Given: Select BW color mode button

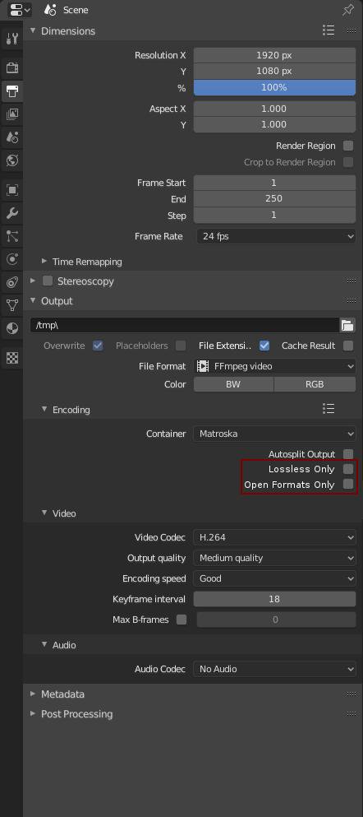Looking at the screenshot, I should 233,384.
